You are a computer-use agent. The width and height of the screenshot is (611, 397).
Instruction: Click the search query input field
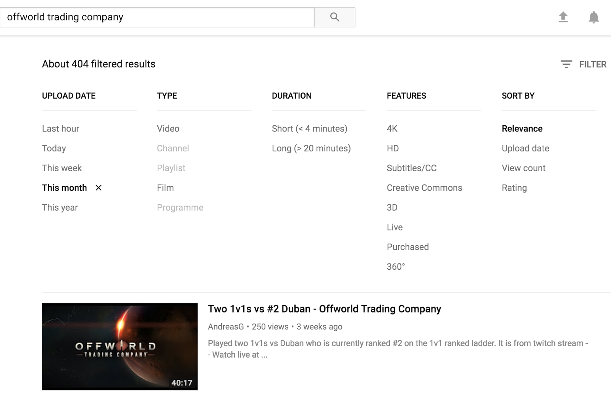[157, 17]
